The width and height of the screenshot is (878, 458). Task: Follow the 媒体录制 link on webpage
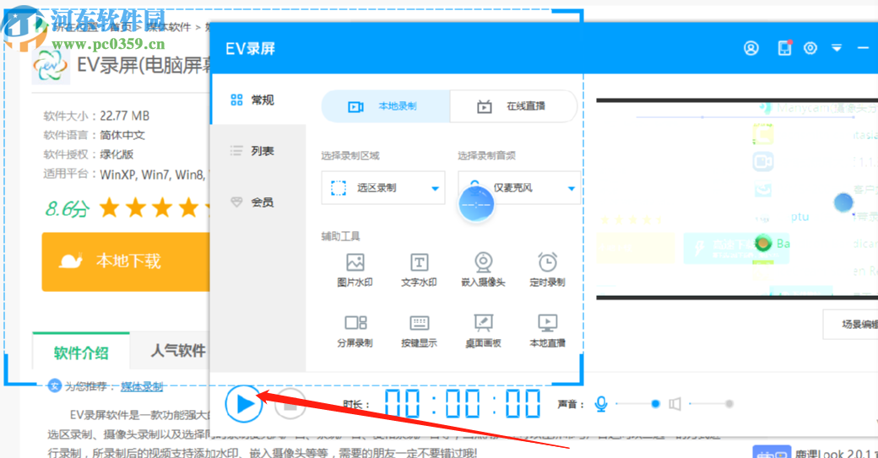coord(142,386)
